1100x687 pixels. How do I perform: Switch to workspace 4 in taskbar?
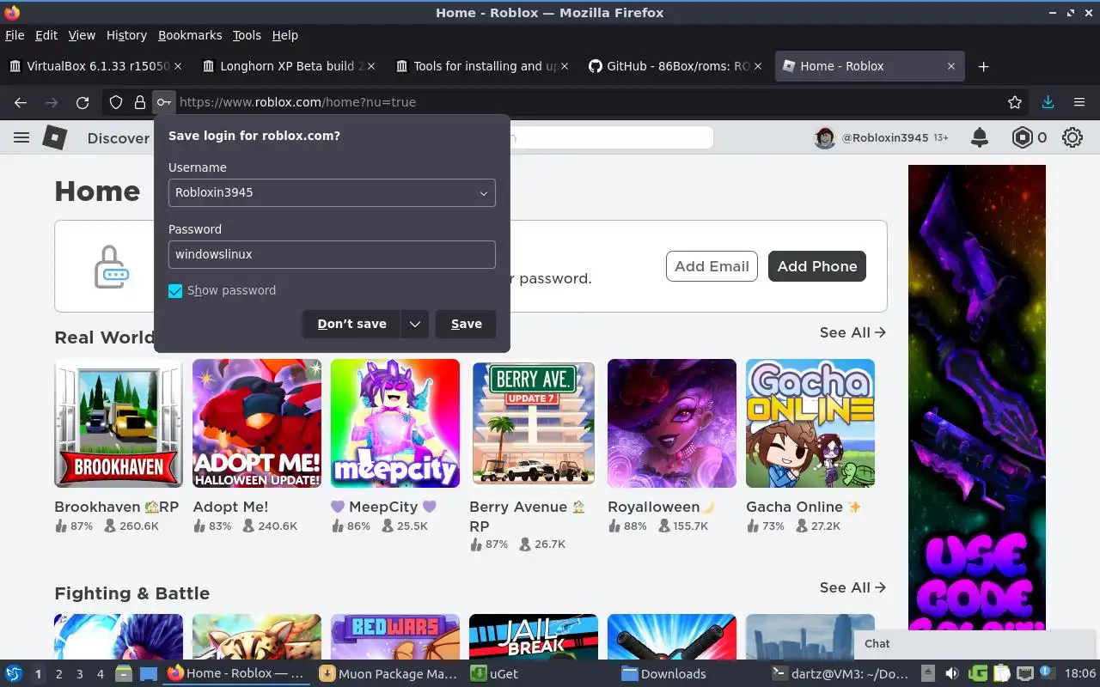(101, 674)
